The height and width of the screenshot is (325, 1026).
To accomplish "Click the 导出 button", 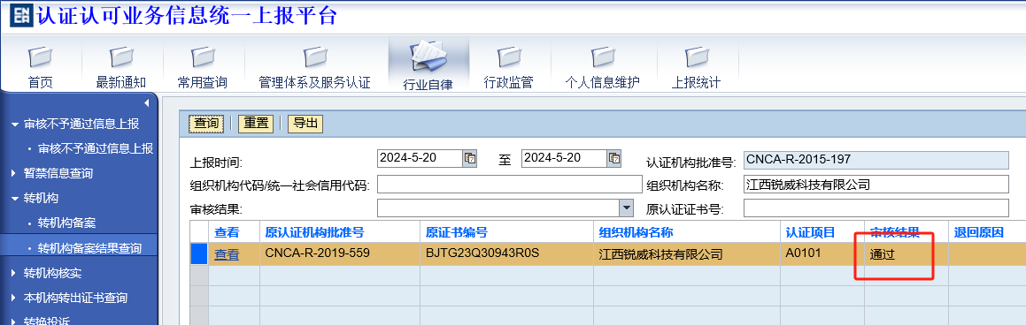I will (305, 124).
